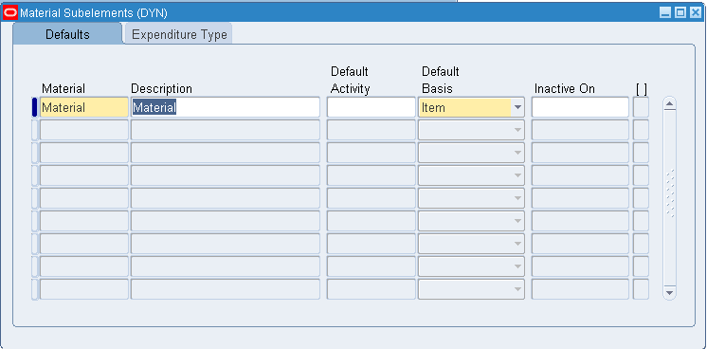The image size is (707, 349).
Task: Click the Description field containing Material
Action: tap(225, 107)
